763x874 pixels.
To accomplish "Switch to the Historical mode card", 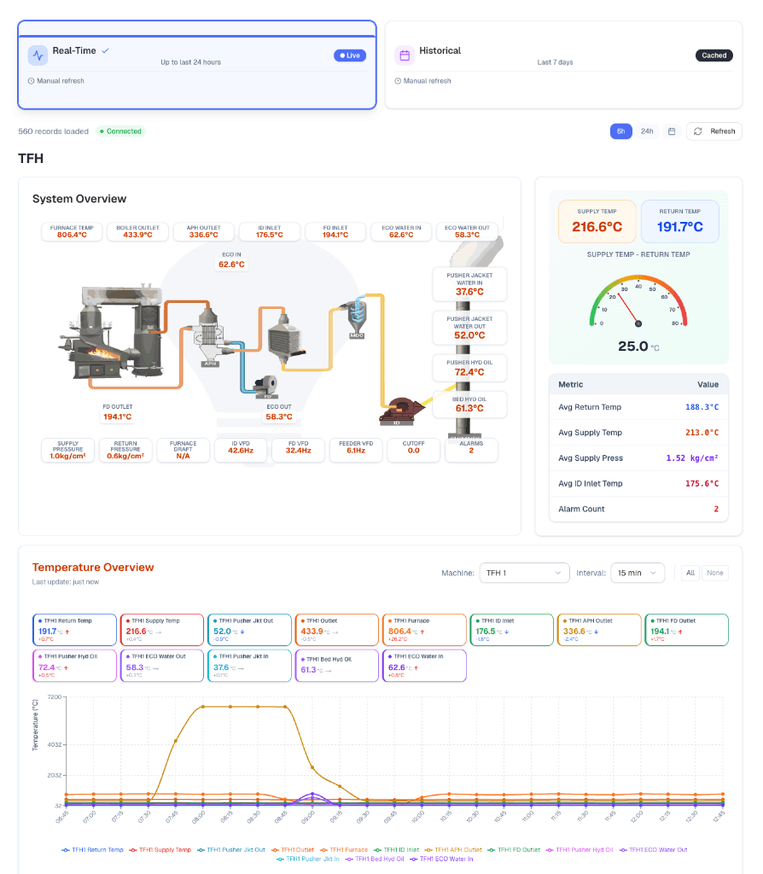I will point(563,65).
